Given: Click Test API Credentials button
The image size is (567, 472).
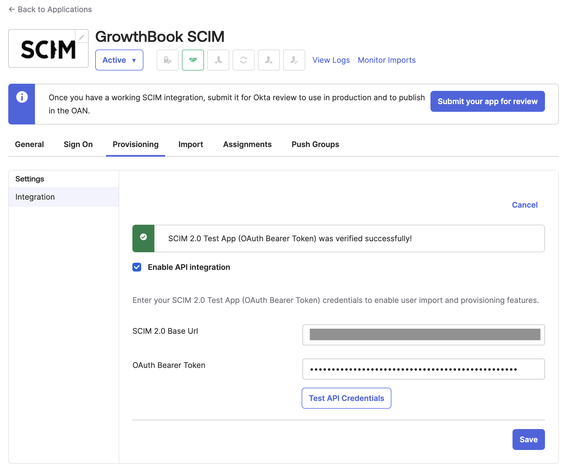Looking at the screenshot, I should click(x=346, y=398).
